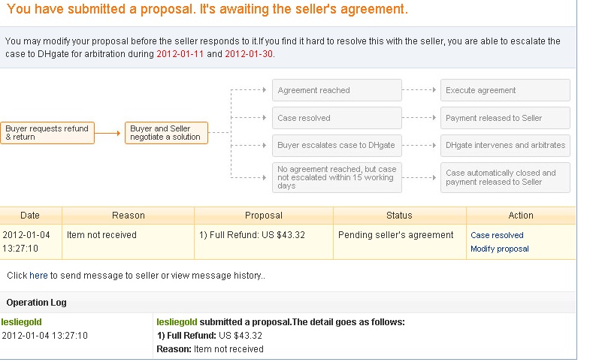Click the "here" link to message seller
This screenshot has height=362, width=593.
pyautogui.click(x=38, y=276)
